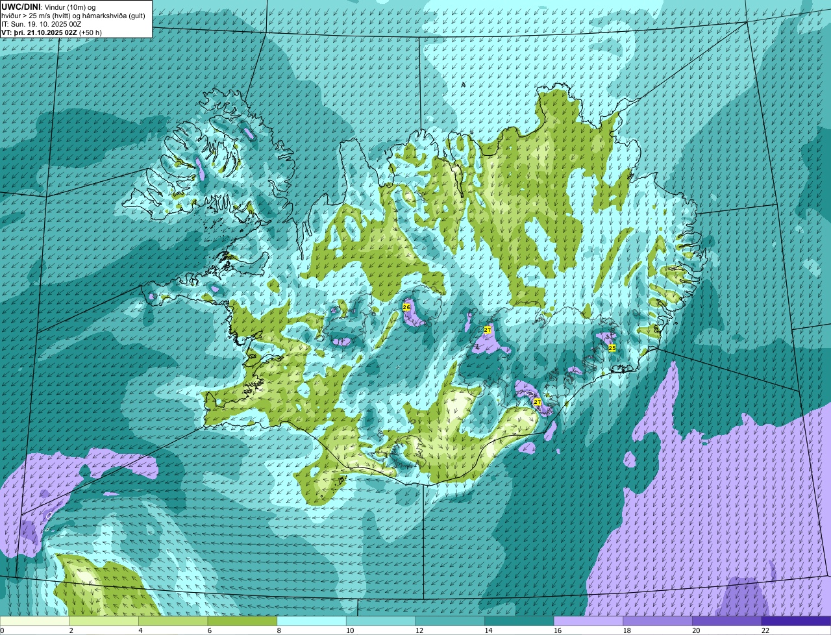Click the '14' label on the wind scale
This screenshot has height=635, width=831.
pos(488,630)
